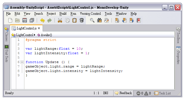Clear all bookmarks icon

coord(139,20)
